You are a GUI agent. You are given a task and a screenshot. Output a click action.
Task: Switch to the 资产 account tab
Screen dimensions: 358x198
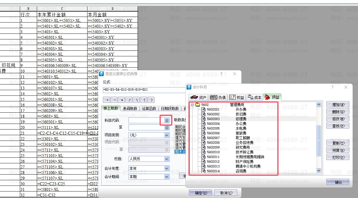point(198,97)
